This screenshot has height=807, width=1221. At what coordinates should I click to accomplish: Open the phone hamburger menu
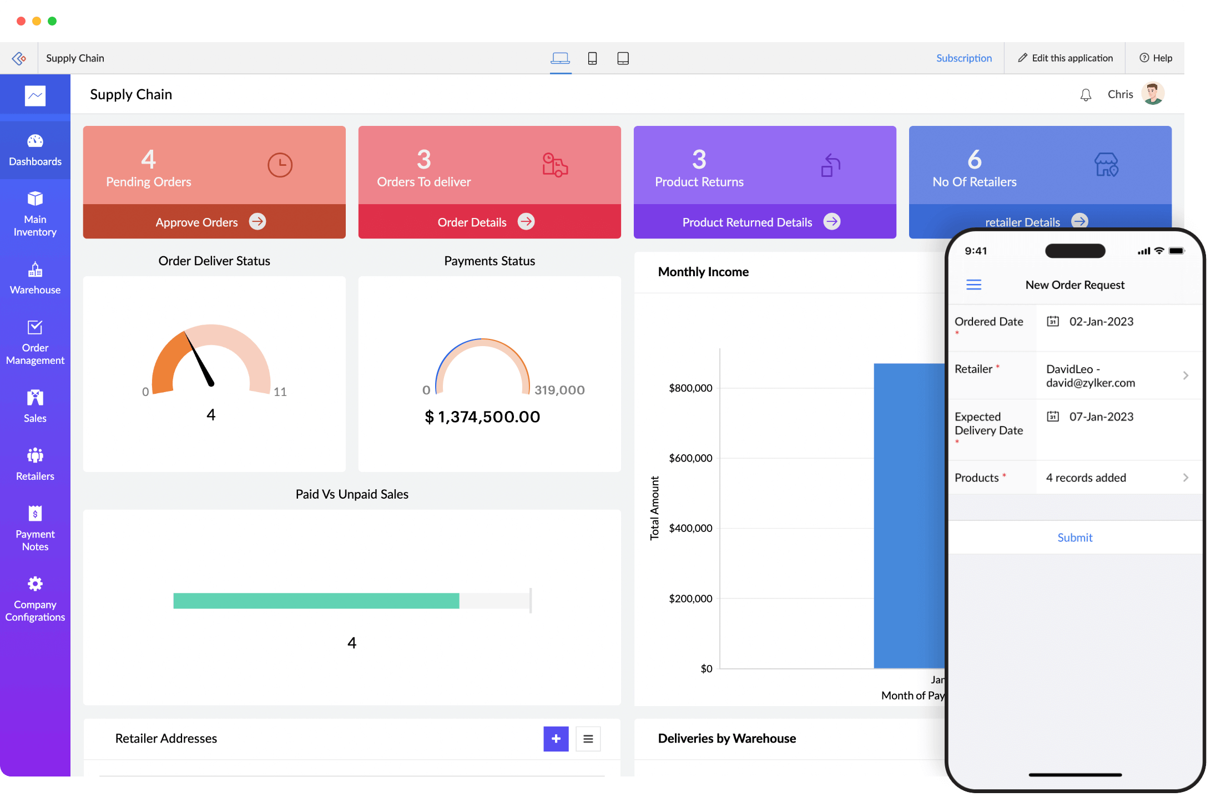pyautogui.click(x=973, y=285)
